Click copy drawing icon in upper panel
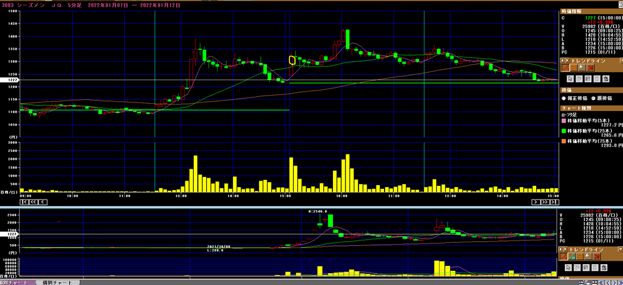Screen dimensions: 623x285 (579, 78)
